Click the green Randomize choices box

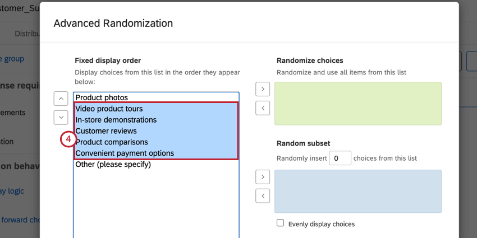[357, 103]
